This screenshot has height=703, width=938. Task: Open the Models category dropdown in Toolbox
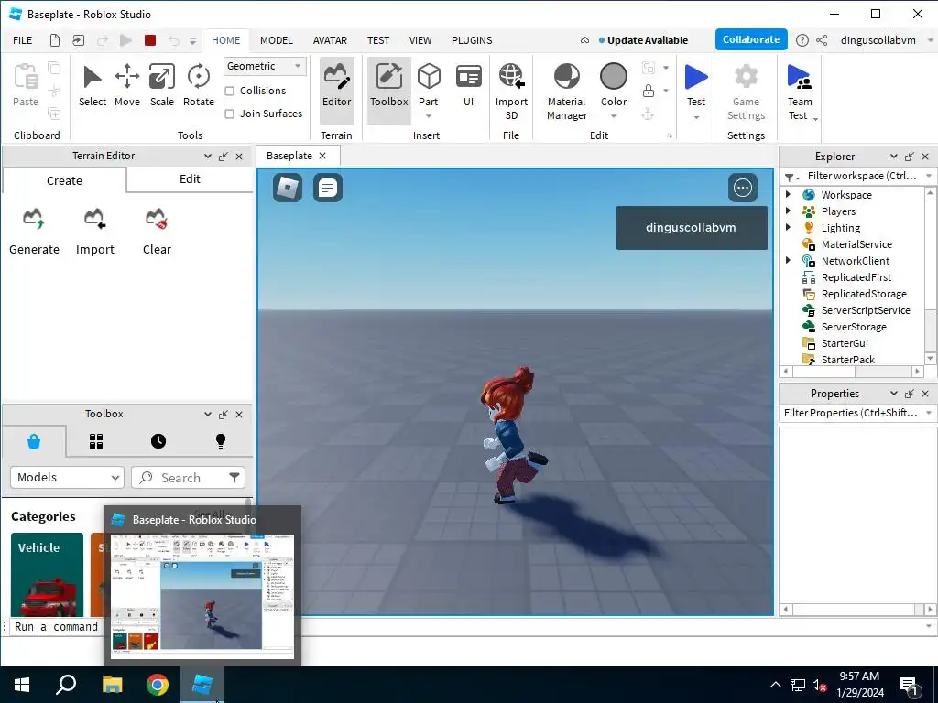[67, 477]
